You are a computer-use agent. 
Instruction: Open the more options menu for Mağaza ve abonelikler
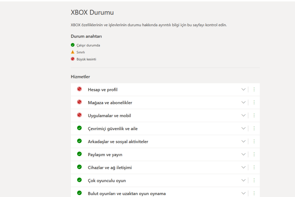[254, 102]
